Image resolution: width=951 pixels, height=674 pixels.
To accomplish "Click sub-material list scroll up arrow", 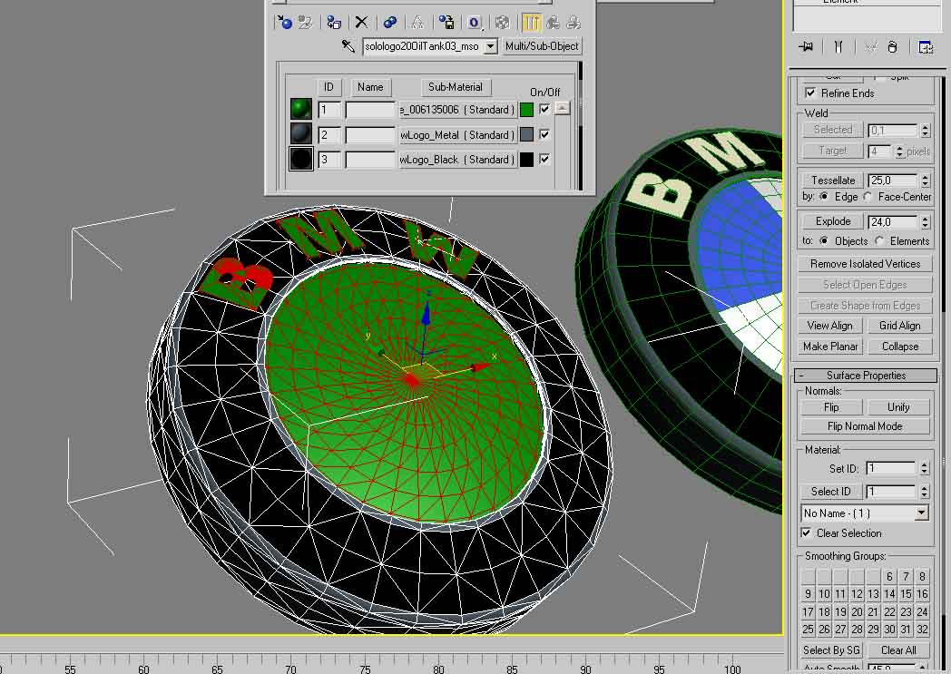I will tap(563, 109).
